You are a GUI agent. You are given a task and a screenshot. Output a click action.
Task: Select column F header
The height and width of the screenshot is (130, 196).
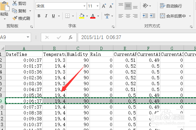pos(148,48)
